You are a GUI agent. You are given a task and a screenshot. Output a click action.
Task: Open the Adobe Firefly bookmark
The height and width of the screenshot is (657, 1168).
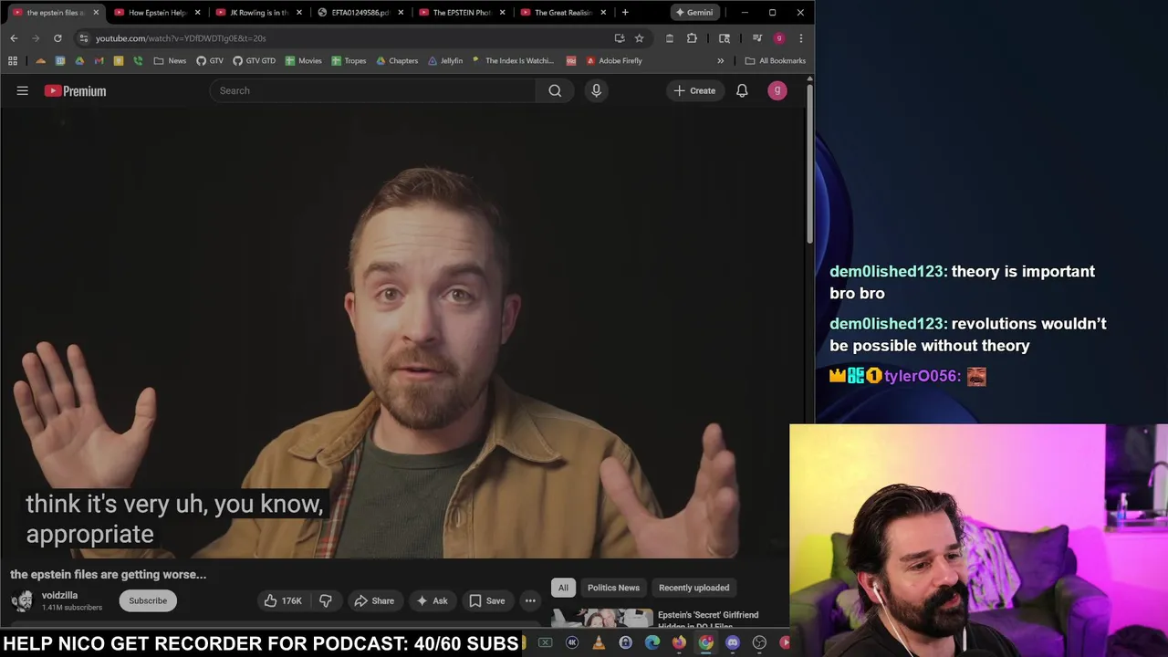click(x=614, y=61)
